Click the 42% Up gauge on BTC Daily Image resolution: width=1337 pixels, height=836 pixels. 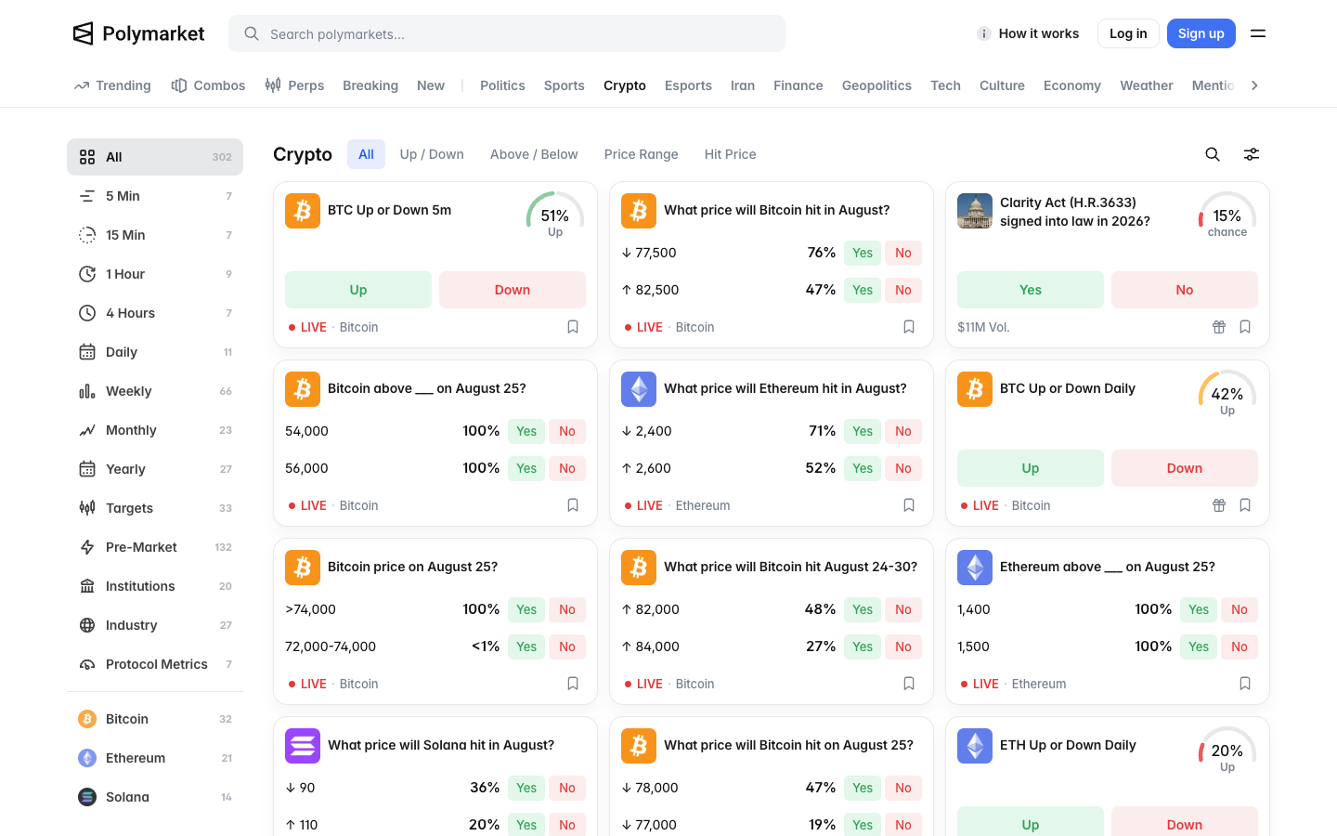pyautogui.click(x=1227, y=395)
